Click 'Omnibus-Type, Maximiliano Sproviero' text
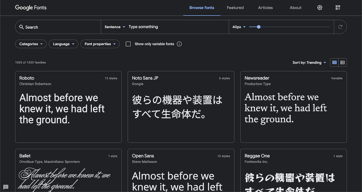This screenshot has width=362, height=192. tap(49, 162)
